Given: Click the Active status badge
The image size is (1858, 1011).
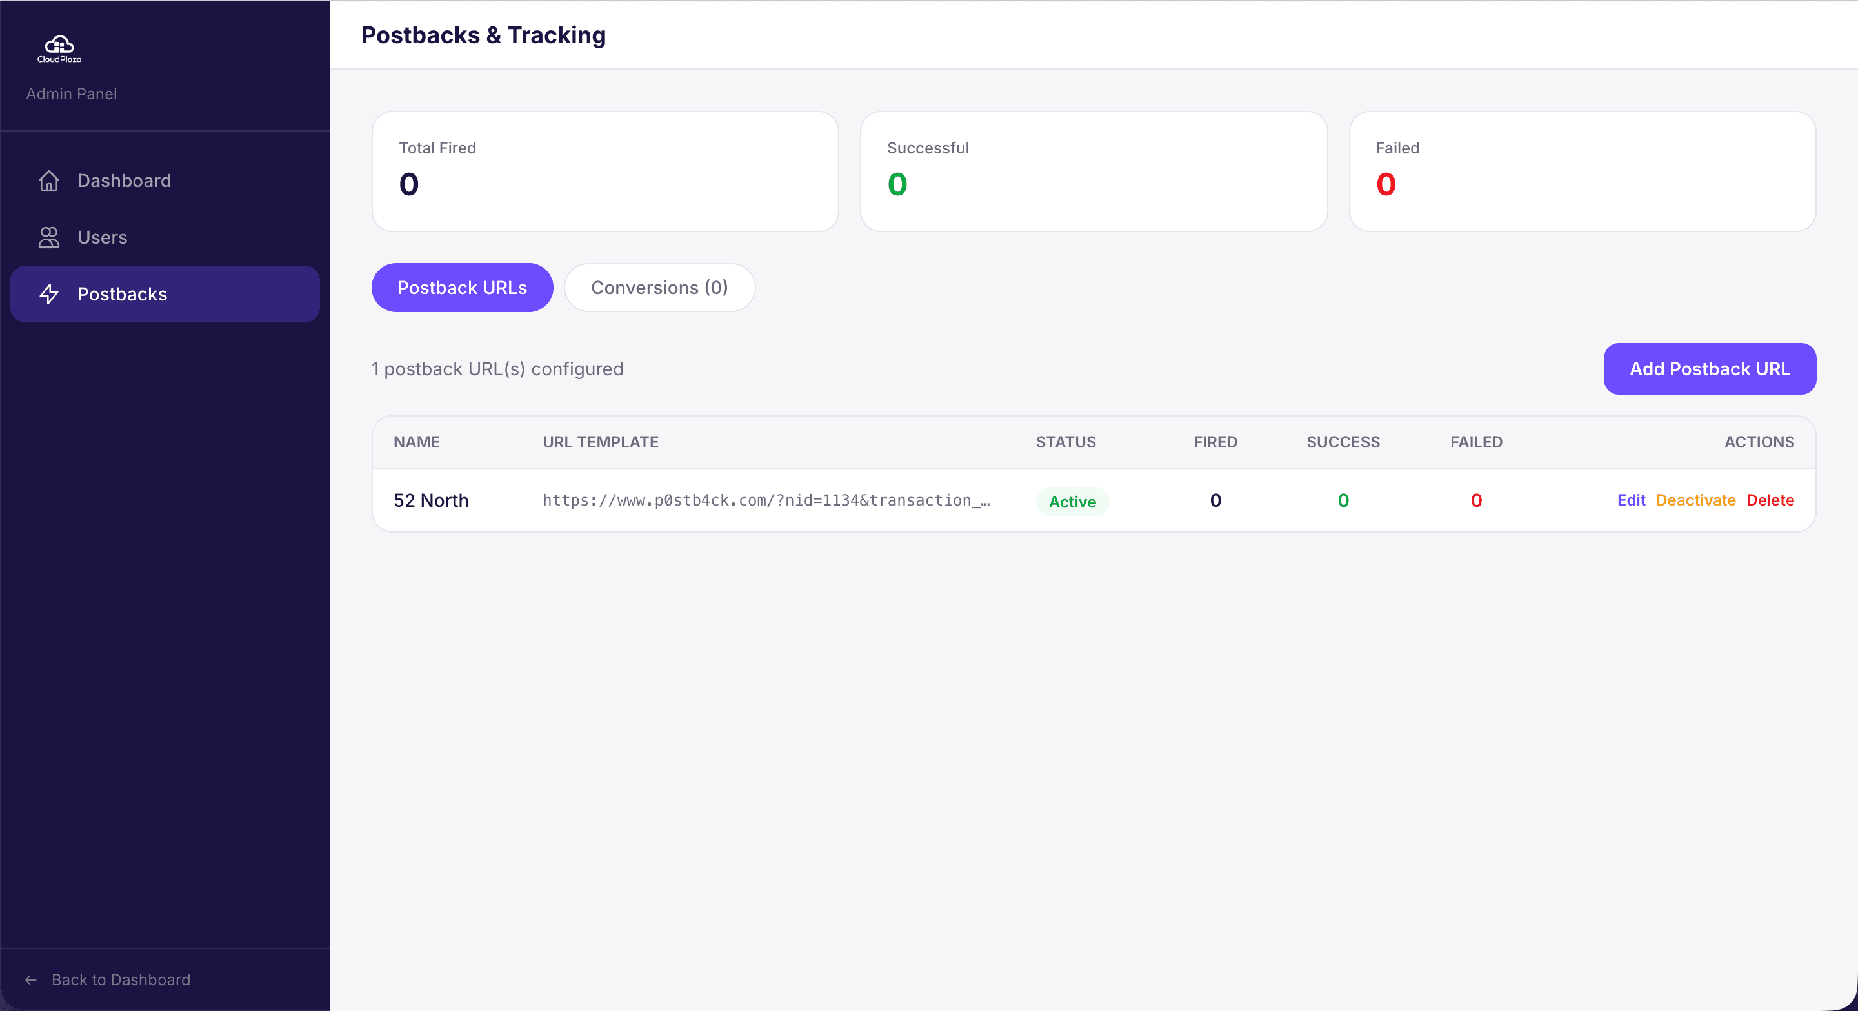Looking at the screenshot, I should (1072, 502).
